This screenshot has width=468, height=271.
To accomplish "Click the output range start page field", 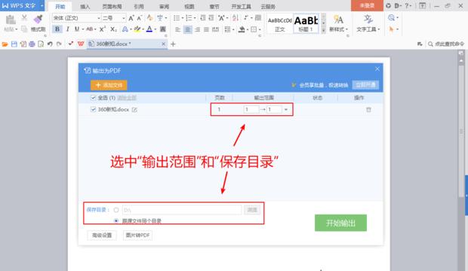I will click(x=251, y=110).
